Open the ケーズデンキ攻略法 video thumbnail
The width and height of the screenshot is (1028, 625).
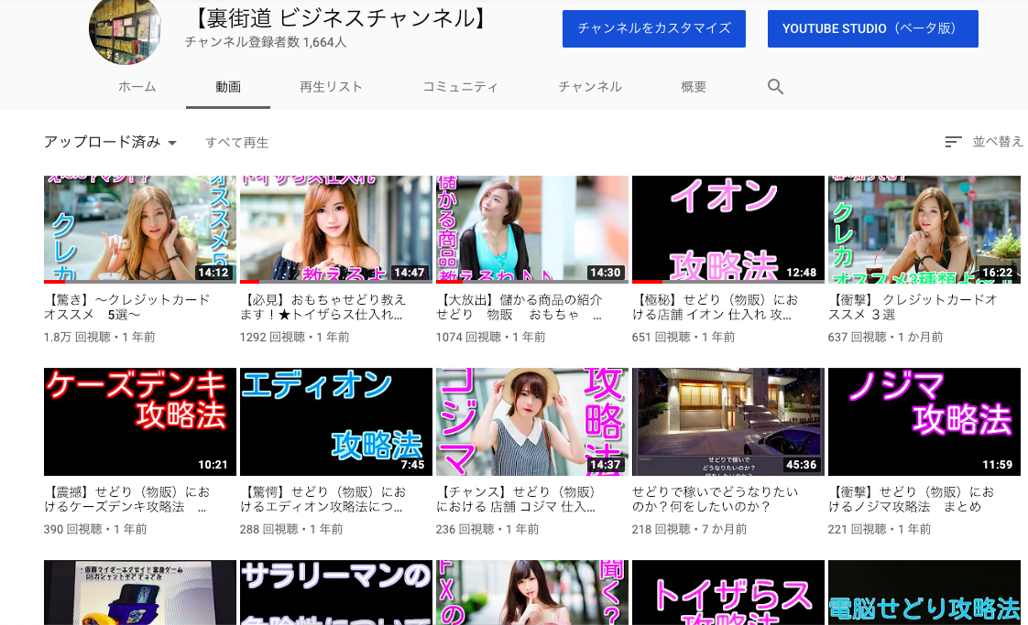140,422
